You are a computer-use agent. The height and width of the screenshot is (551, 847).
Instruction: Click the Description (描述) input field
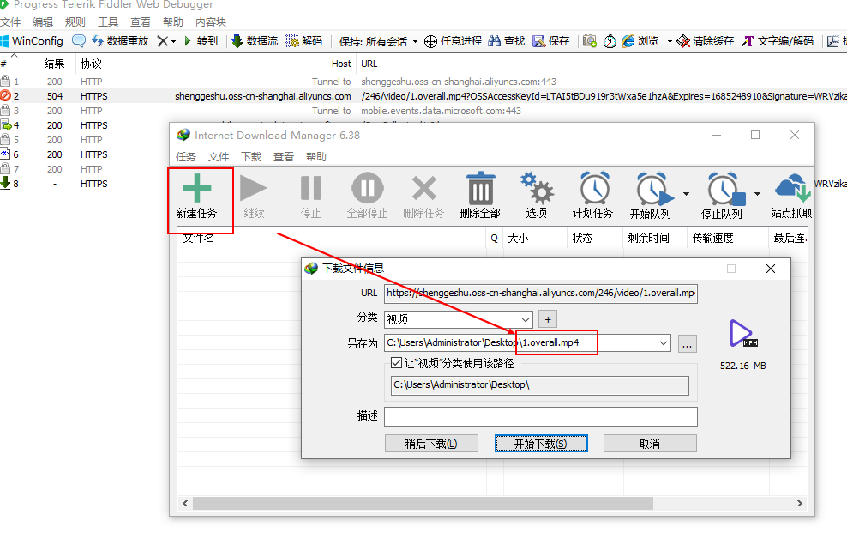541,416
